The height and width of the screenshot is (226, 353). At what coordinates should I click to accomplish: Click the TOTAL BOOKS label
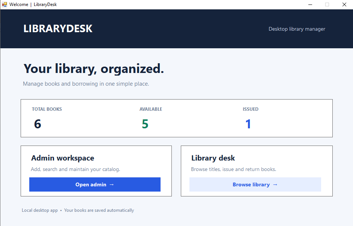[47, 109]
